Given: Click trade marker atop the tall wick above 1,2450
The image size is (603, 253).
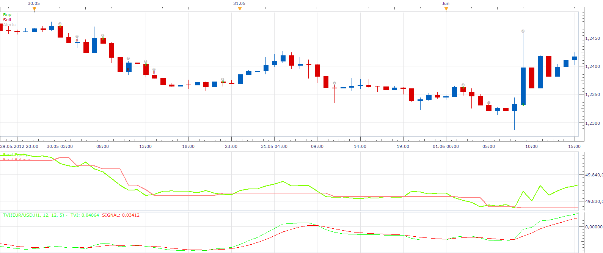Looking at the screenshot, I should tap(523, 31).
